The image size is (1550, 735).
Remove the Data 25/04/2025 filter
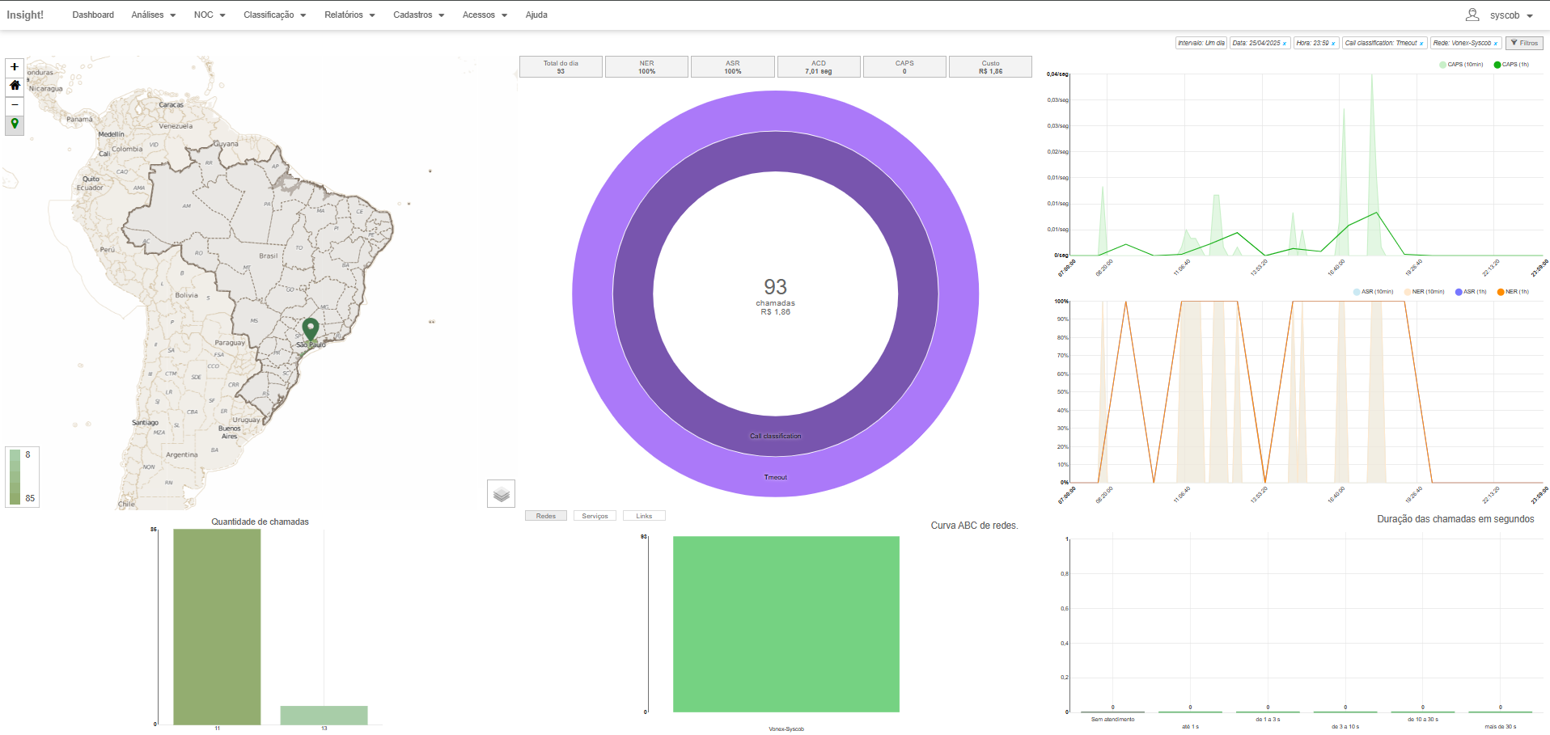tap(1285, 44)
